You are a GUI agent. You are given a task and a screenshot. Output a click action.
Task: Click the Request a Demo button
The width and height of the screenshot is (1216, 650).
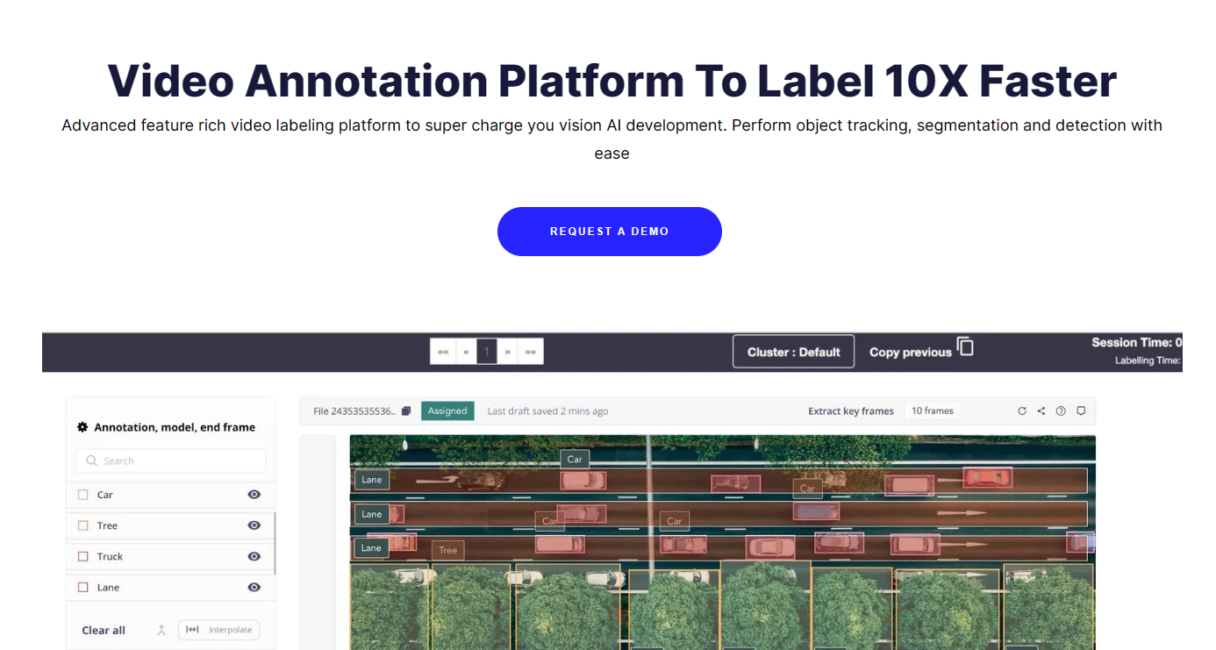(x=609, y=231)
